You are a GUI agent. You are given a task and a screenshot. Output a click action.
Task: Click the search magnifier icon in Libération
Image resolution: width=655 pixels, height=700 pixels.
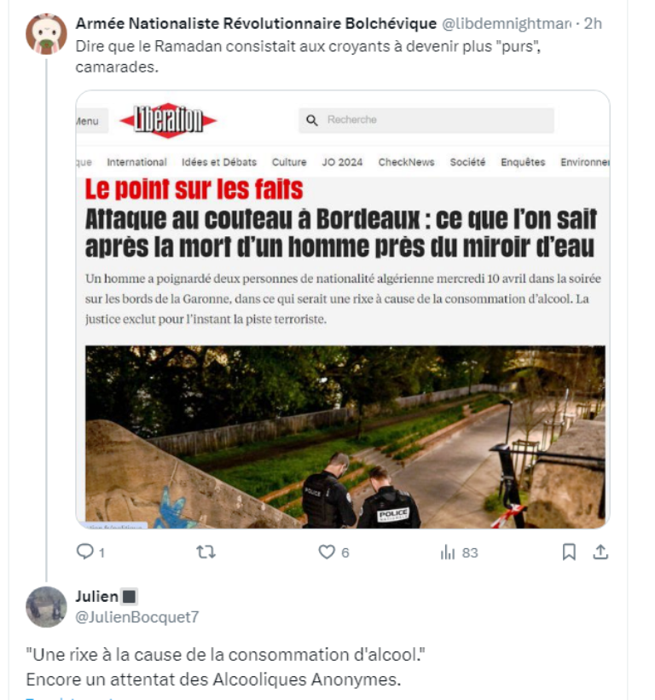click(x=311, y=120)
